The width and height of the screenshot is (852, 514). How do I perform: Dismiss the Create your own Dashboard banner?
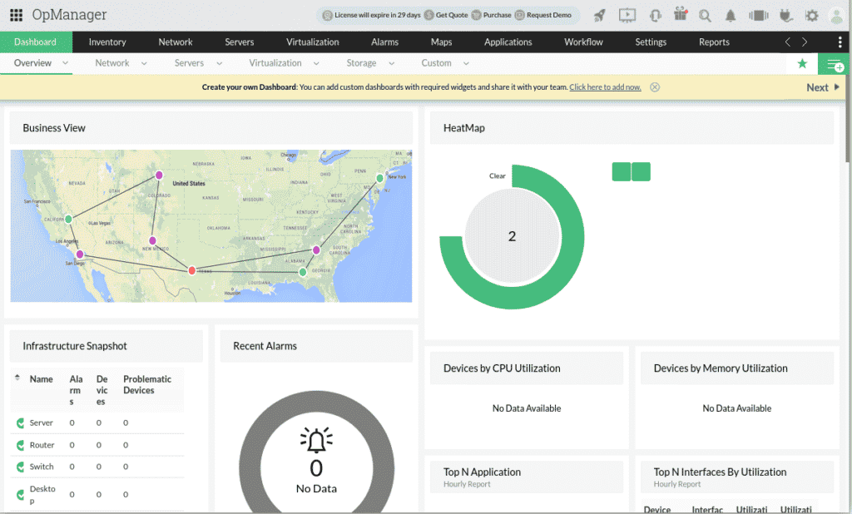click(x=655, y=87)
